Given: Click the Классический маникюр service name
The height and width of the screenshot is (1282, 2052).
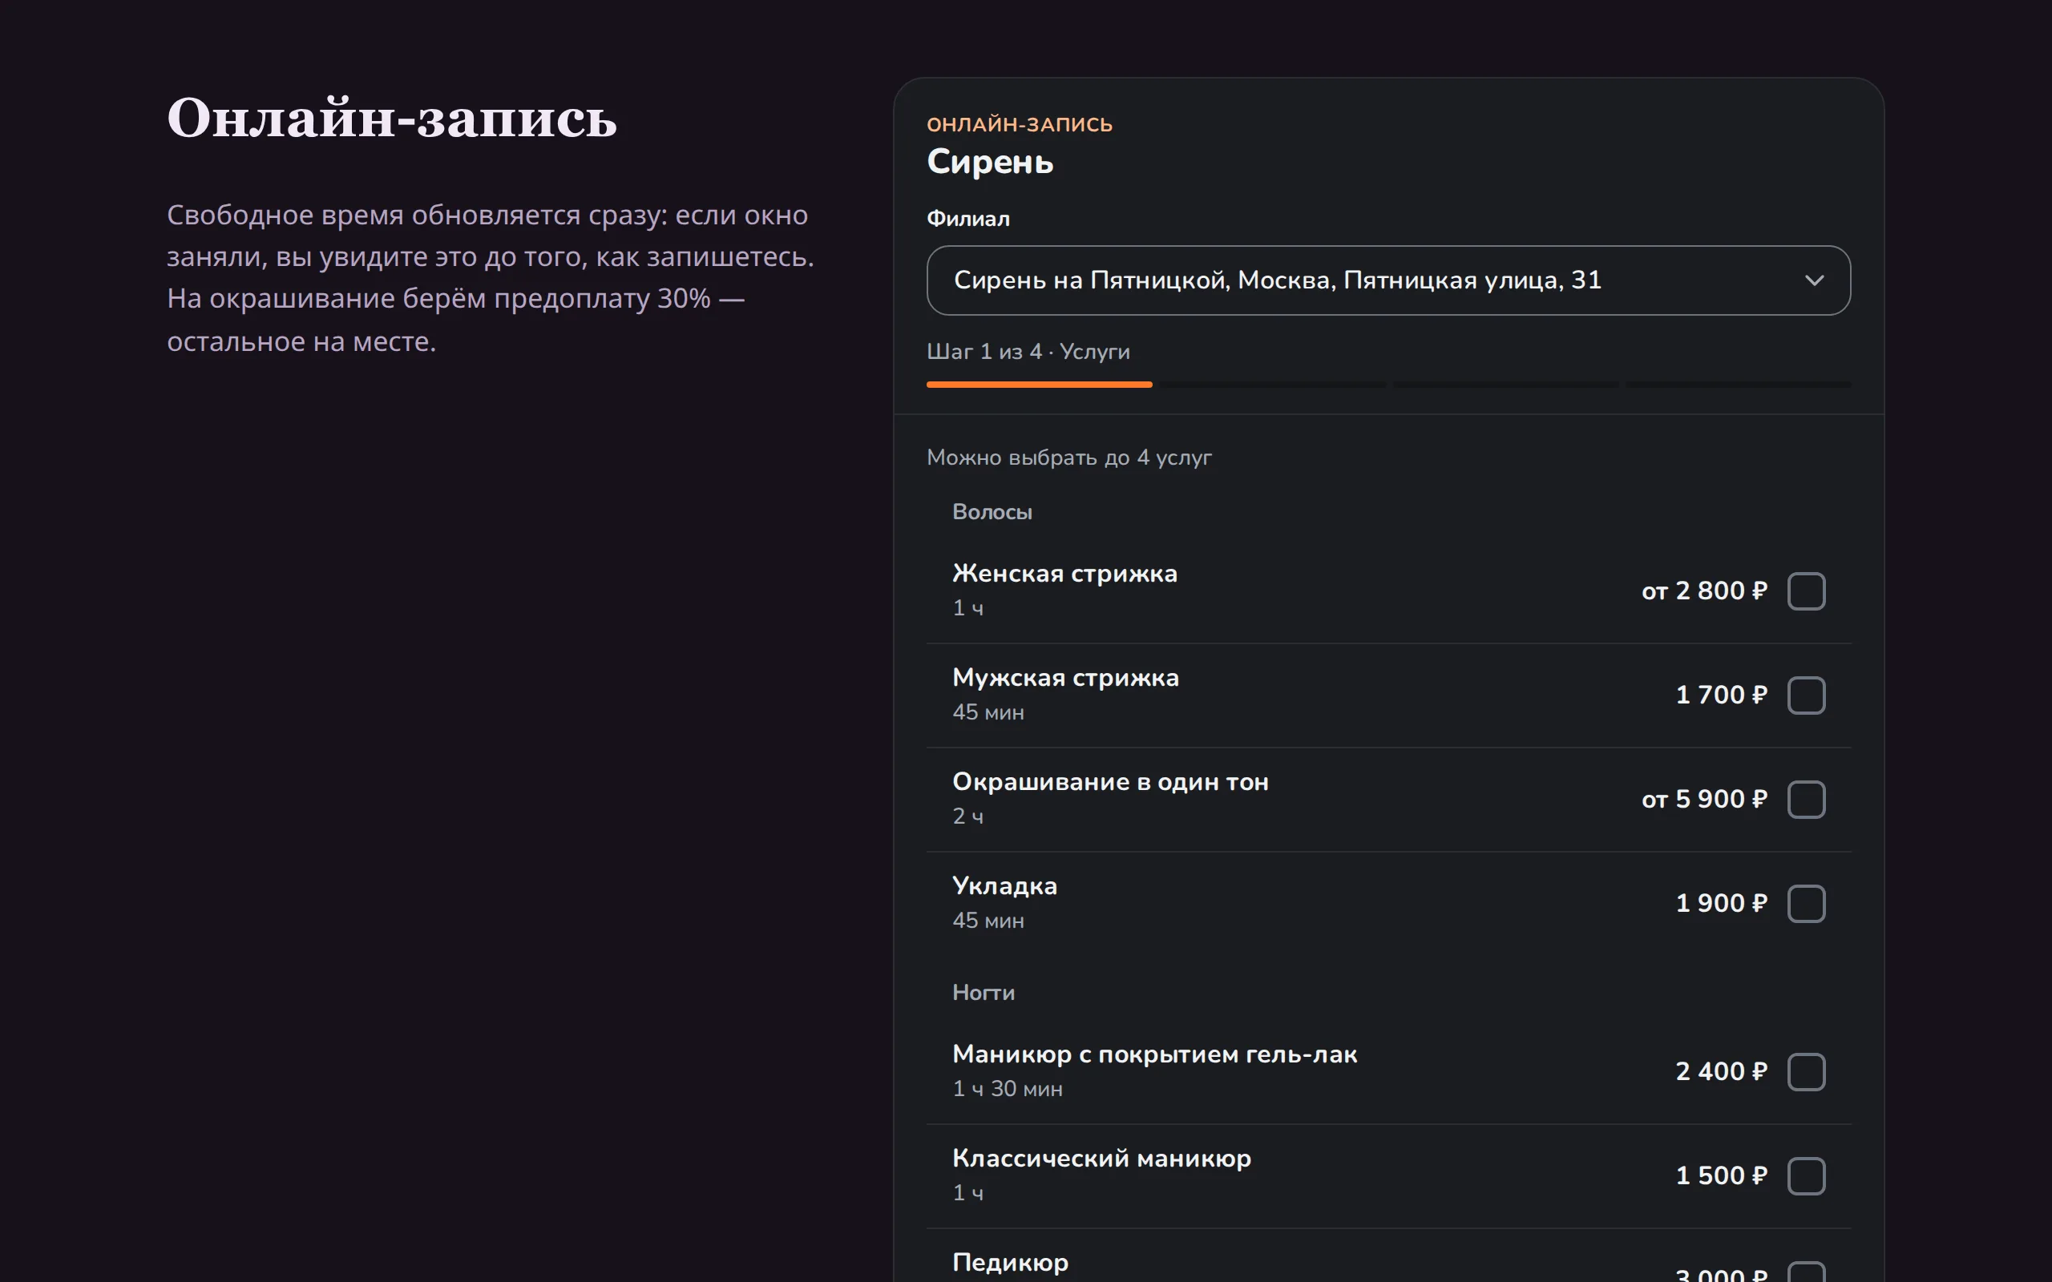Looking at the screenshot, I should tap(1101, 1159).
